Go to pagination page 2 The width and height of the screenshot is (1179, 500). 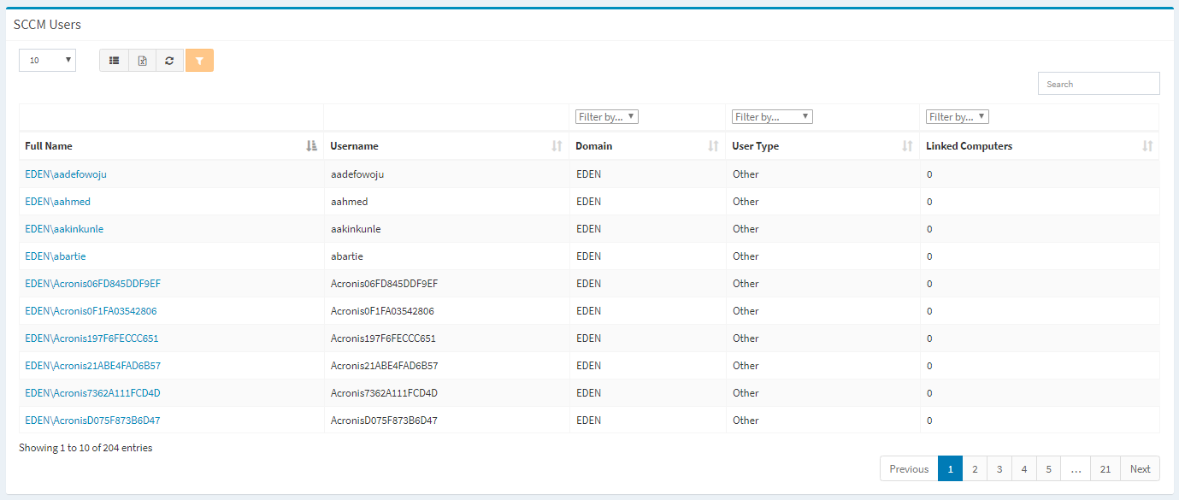point(975,468)
